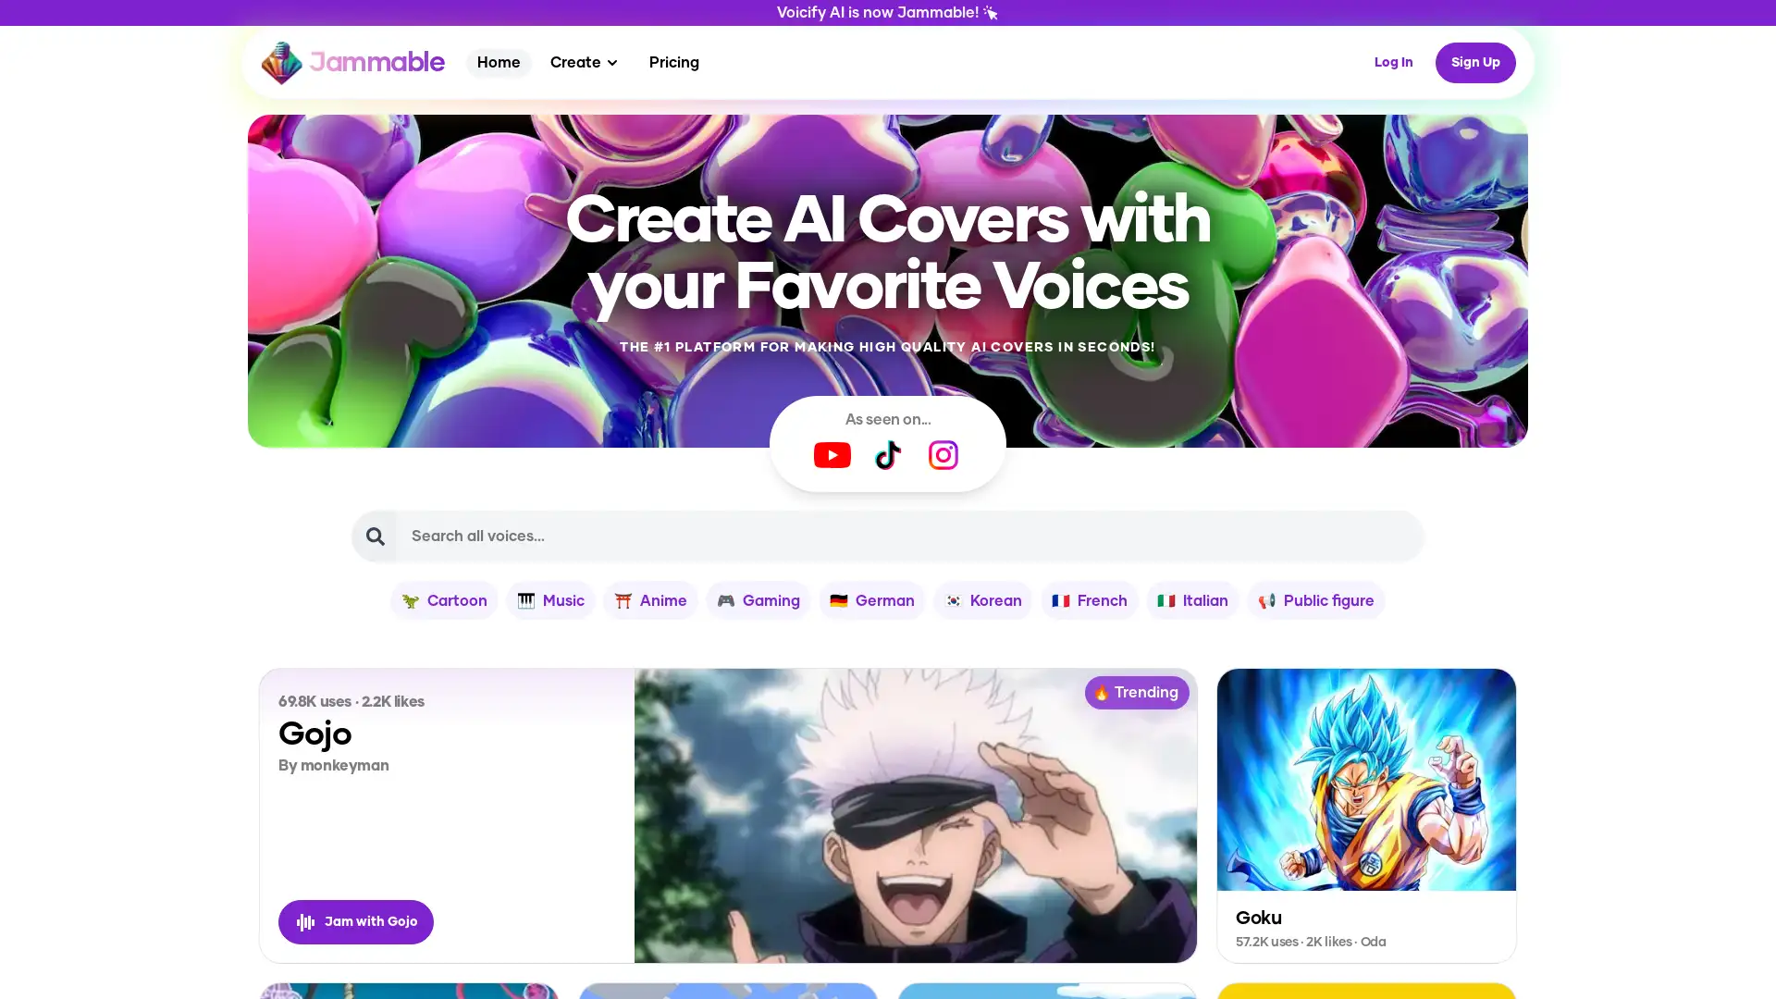Open the Pricing page
Screen dimensions: 1776x999
674,61
